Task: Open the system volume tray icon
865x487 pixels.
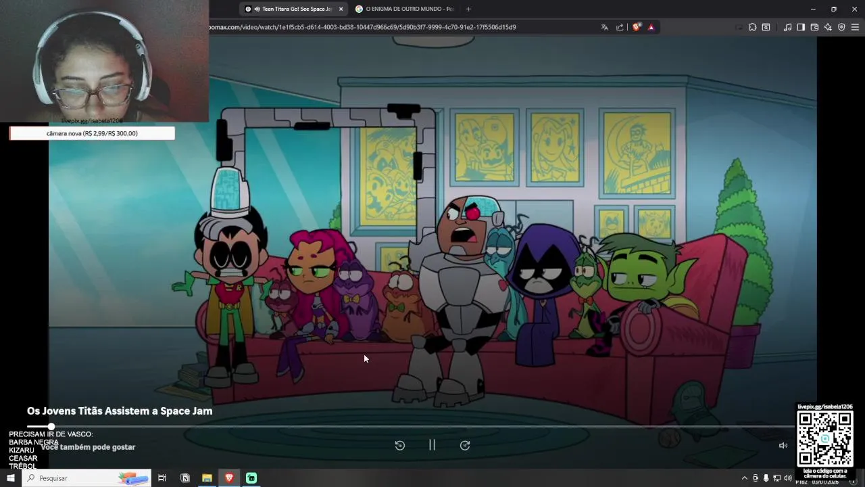Action: (787, 478)
